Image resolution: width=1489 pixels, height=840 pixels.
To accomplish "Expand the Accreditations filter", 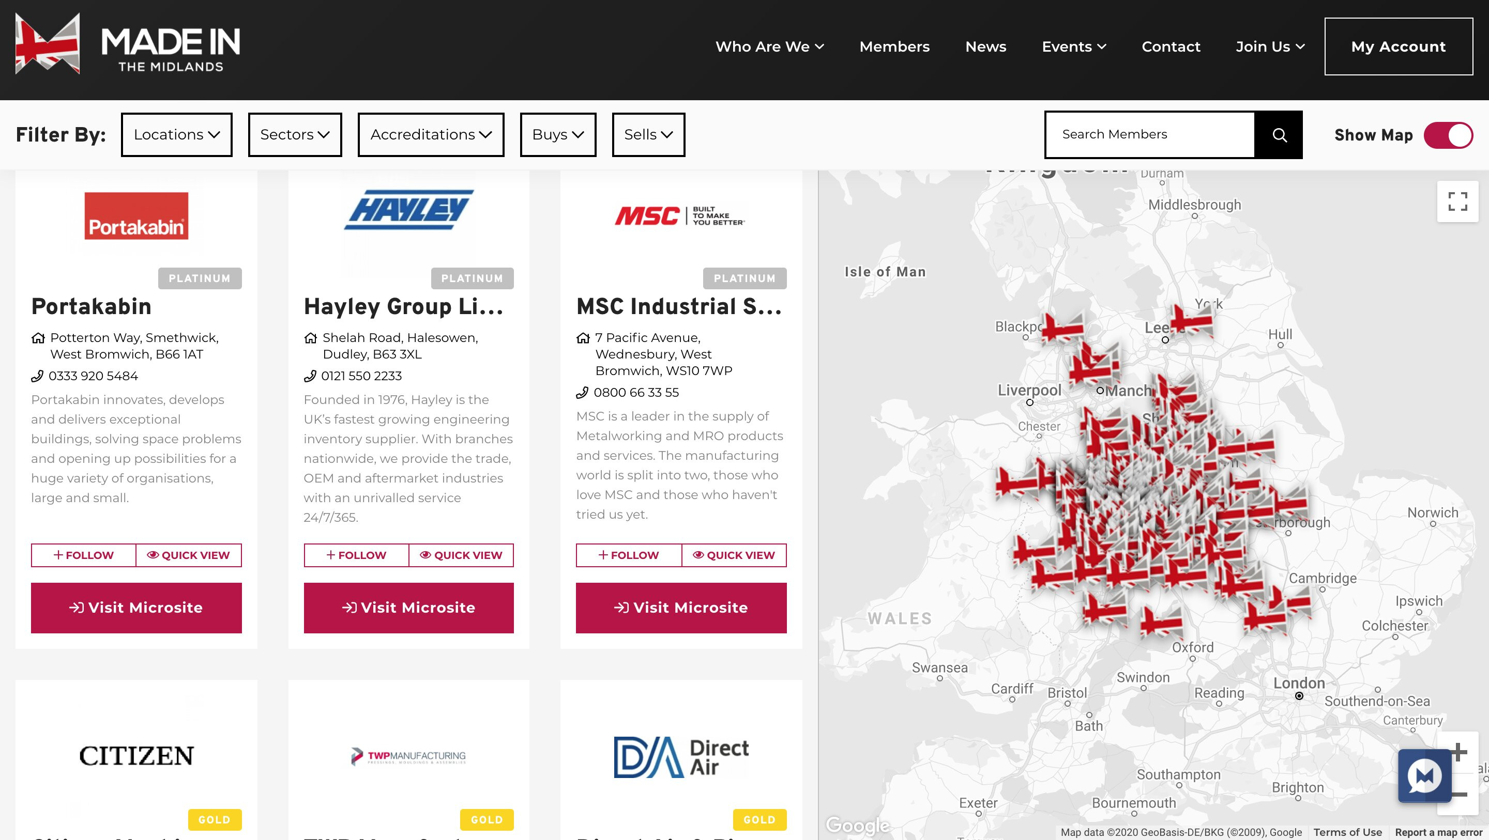I will coord(431,135).
